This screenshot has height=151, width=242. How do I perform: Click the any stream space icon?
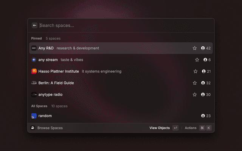(34, 60)
